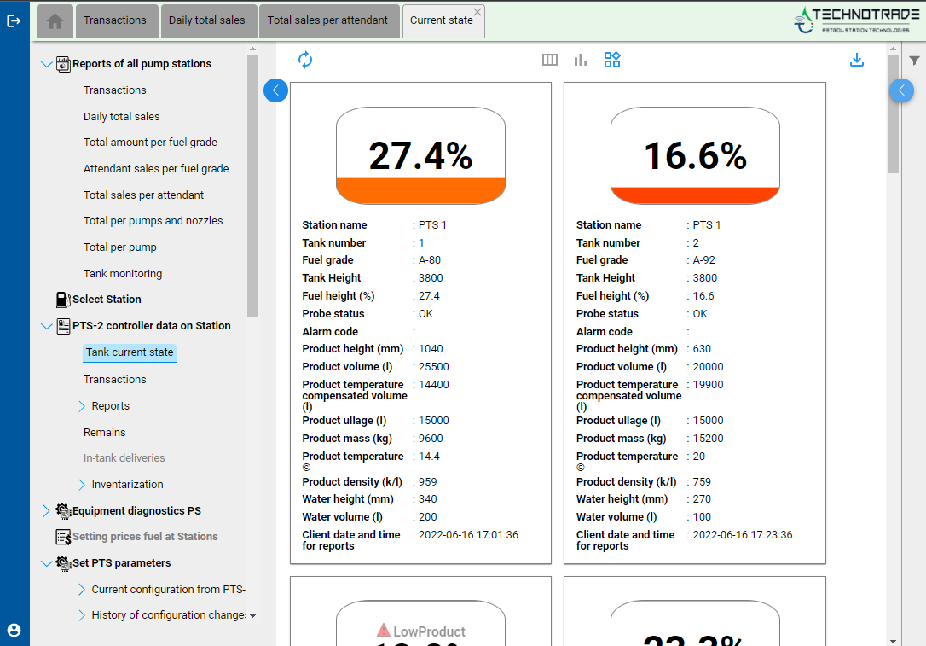Click the logout icon in blue sidebar
Image resolution: width=926 pixels, height=646 pixels.
(x=14, y=21)
